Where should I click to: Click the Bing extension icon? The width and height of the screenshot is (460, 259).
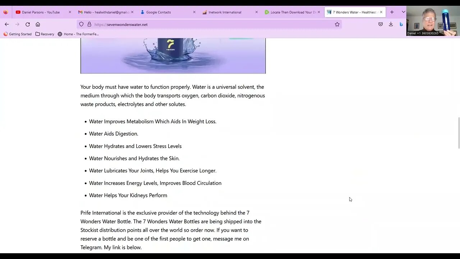pos(401,24)
